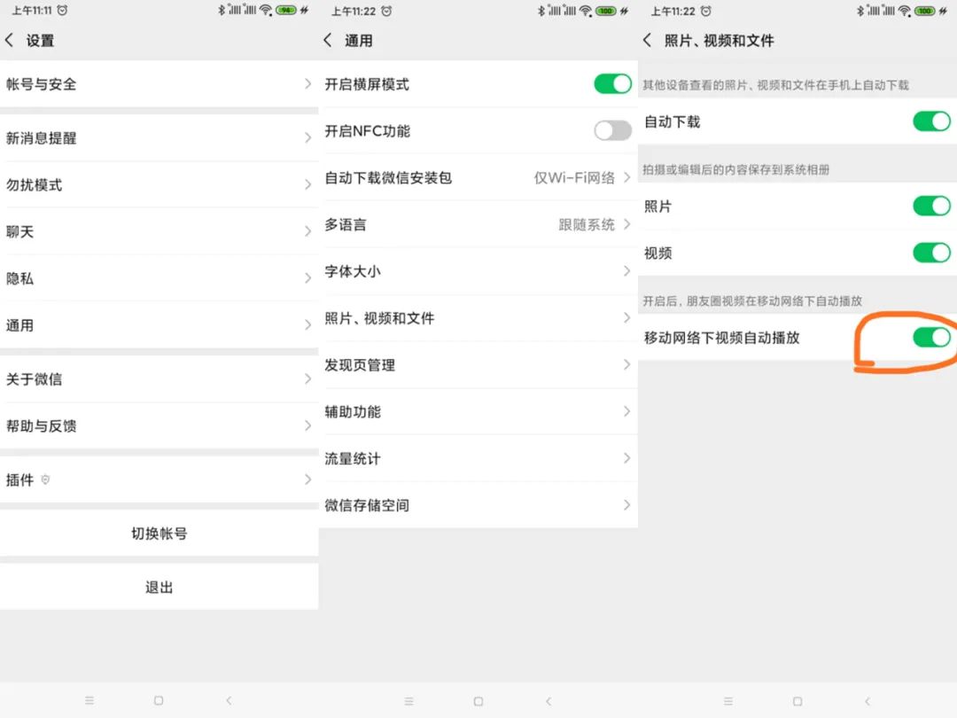Open chevron of 勿扰模式 row
The width and height of the screenshot is (957, 718).
[x=307, y=184]
